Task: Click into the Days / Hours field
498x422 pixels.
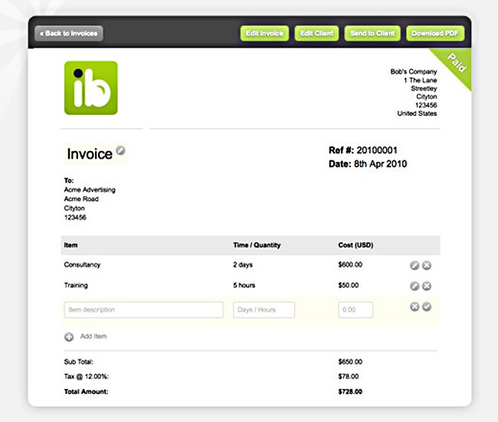Action: coord(264,310)
